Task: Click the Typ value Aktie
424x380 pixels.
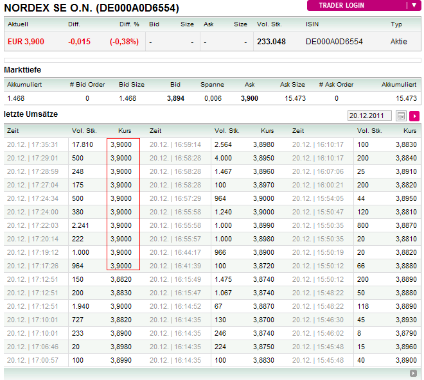Action: click(x=398, y=42)
